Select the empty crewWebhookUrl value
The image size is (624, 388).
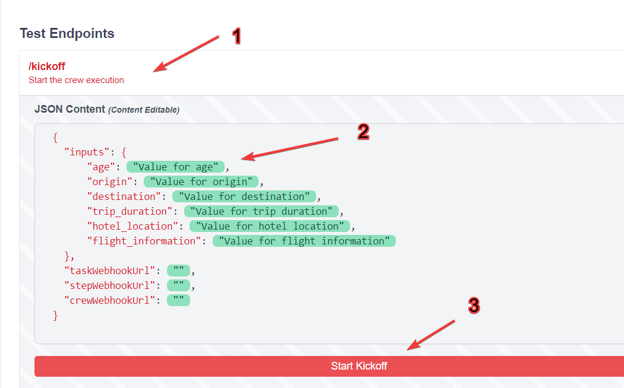178,300
